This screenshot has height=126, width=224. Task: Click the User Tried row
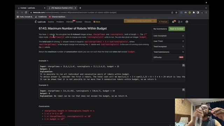click(x=169, y=41)
